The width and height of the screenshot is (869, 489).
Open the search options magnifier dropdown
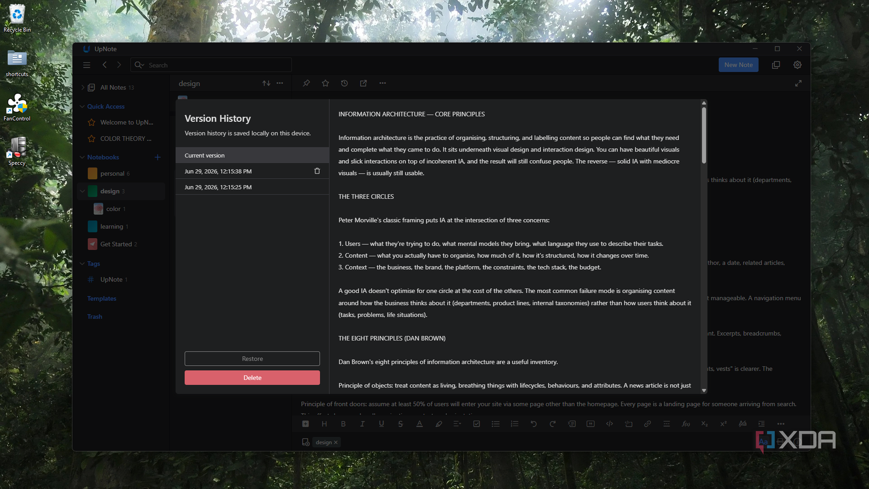(x=139, y=65)
